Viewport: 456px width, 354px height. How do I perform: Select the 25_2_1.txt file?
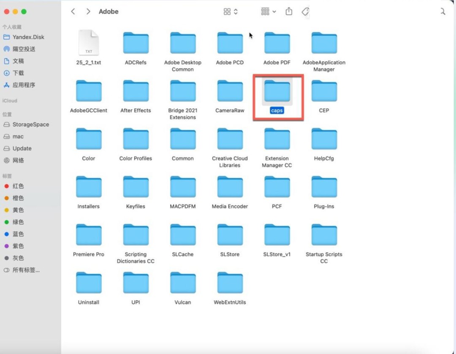click(x=89, y=44)
